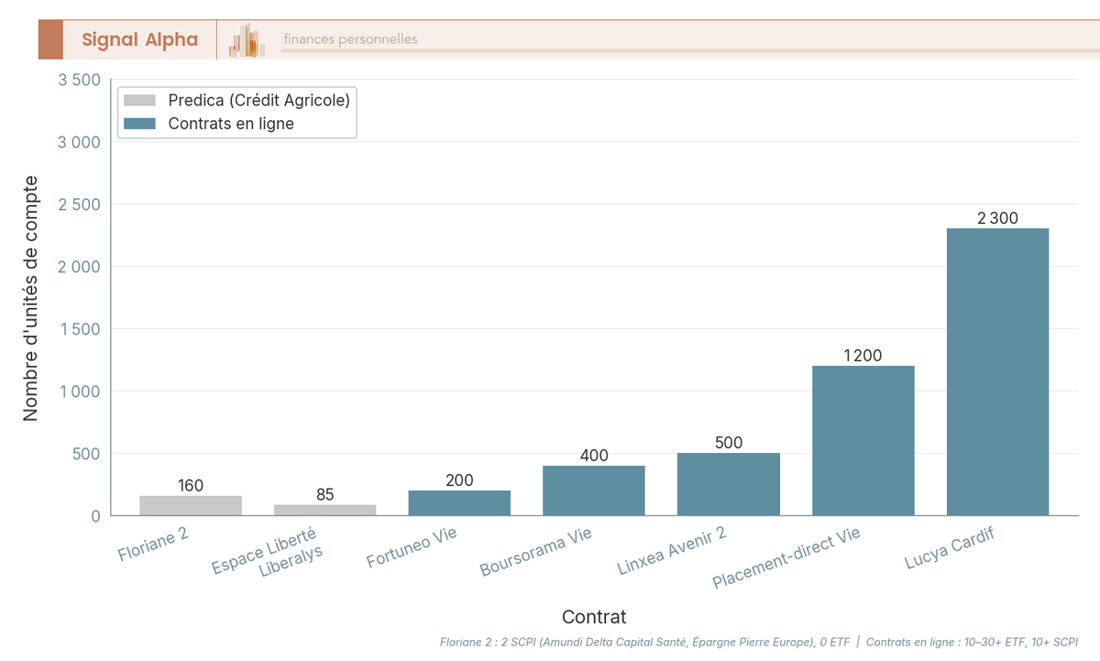This screenshot has width=1100, height=661.
Task: Click x-axis label Boursorama Vie
Action: coord(535,551)
